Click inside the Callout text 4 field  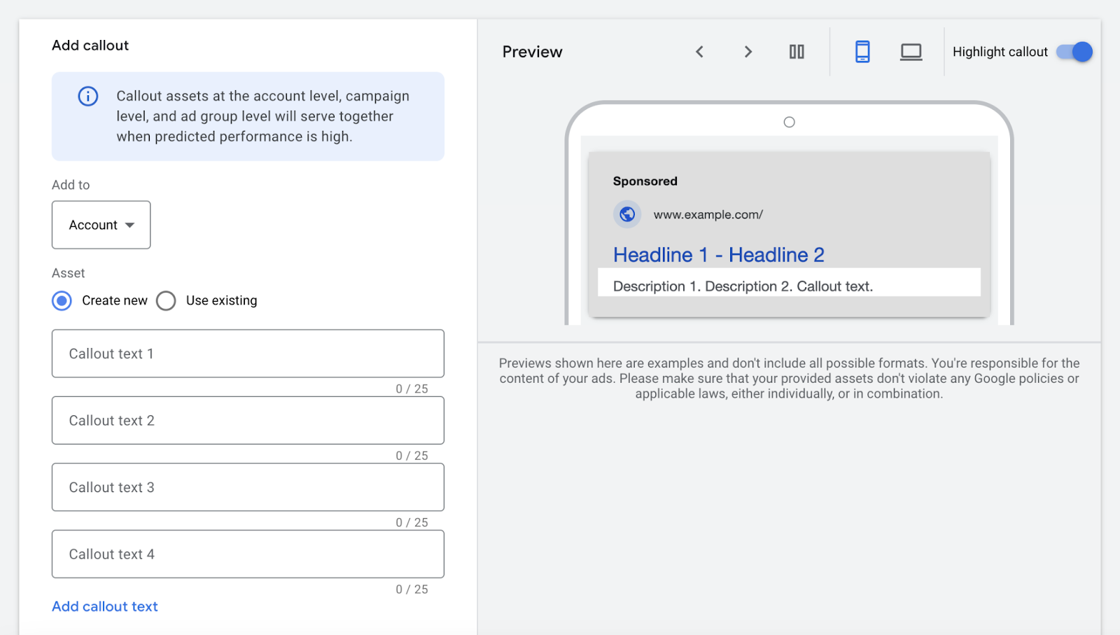(x=247, y=554)
